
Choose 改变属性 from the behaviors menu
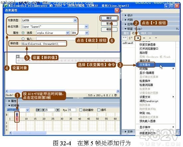[155, 65]
